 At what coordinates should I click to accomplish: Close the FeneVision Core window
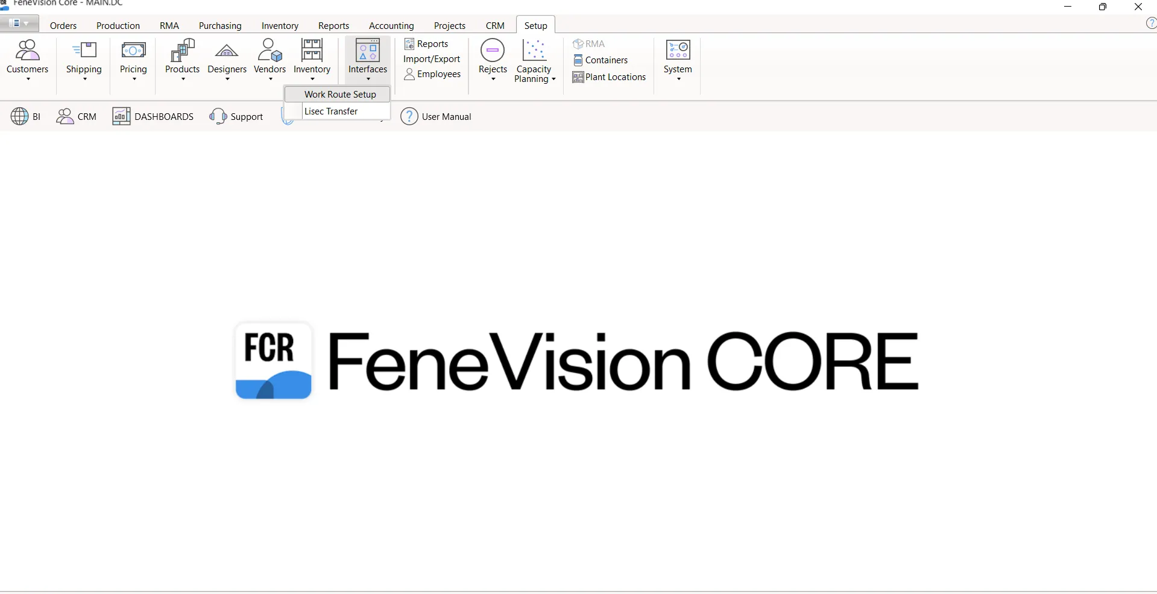click(x=1138, y=7)
